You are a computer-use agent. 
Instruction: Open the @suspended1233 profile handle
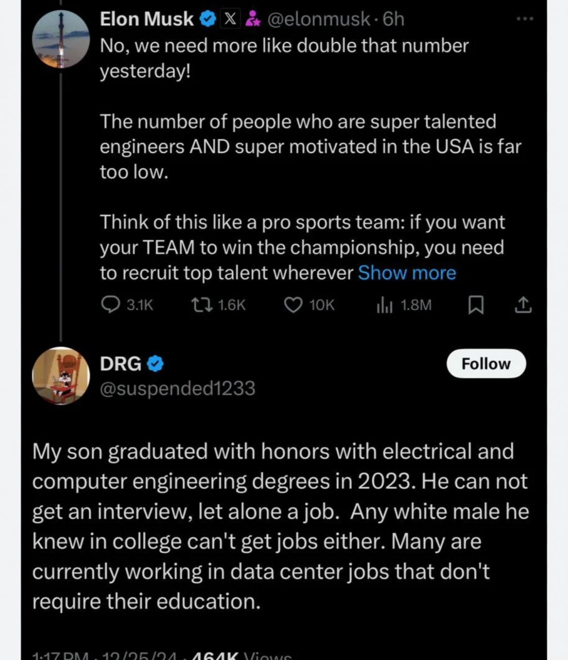click(x=177, y=388)
